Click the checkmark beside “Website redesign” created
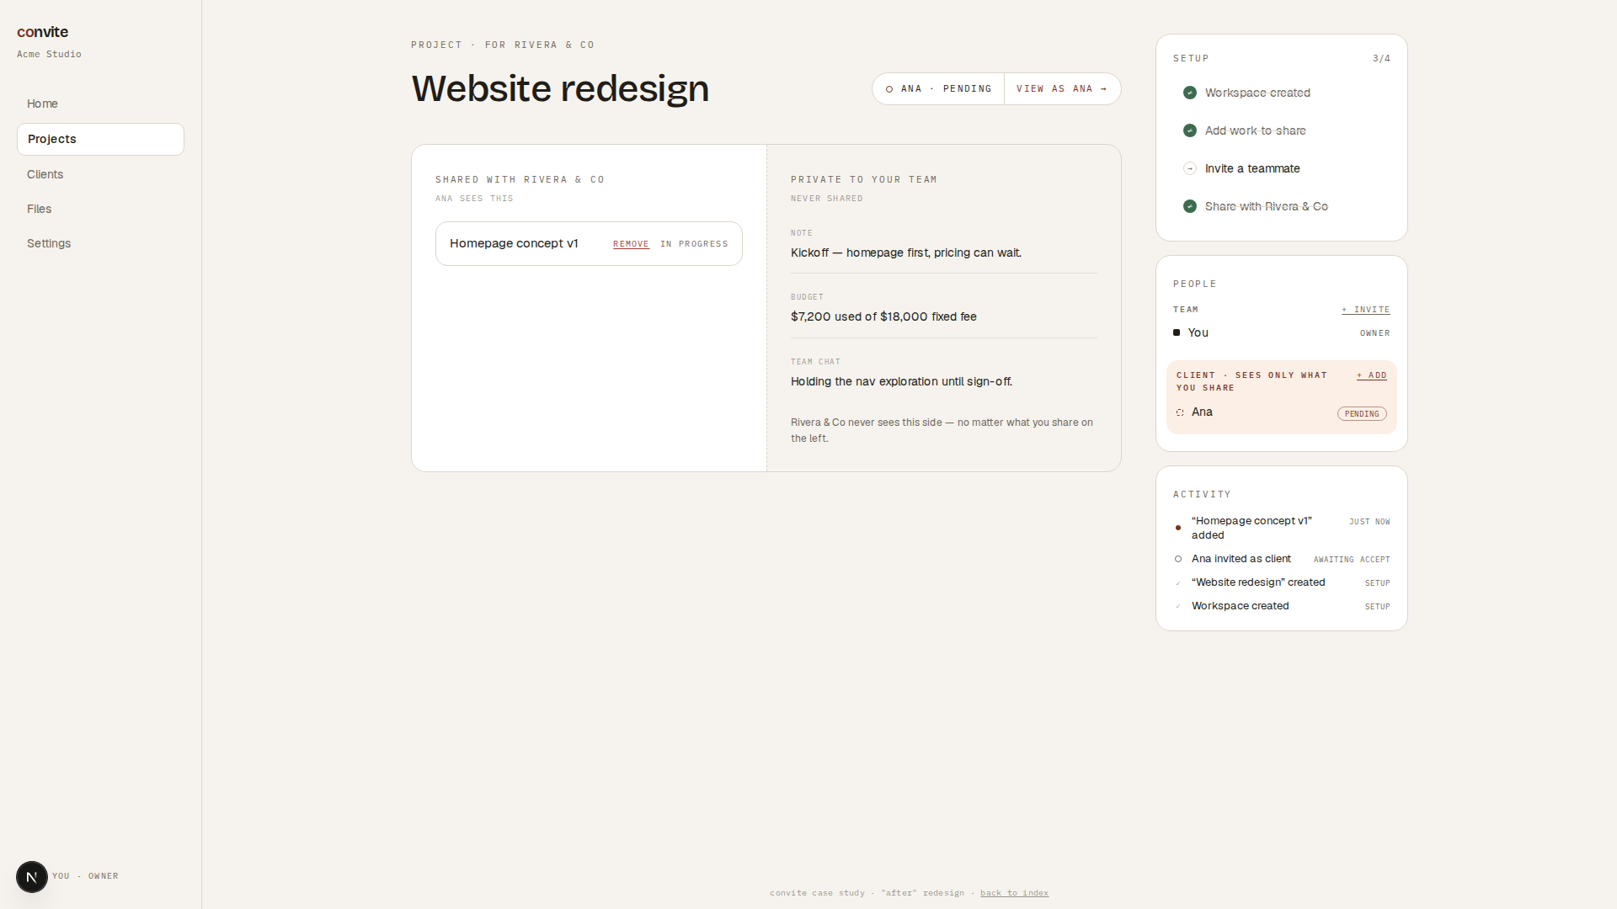Image resolution: width=1617 pixels, height=909 pixels. (x=1178, y=582)
